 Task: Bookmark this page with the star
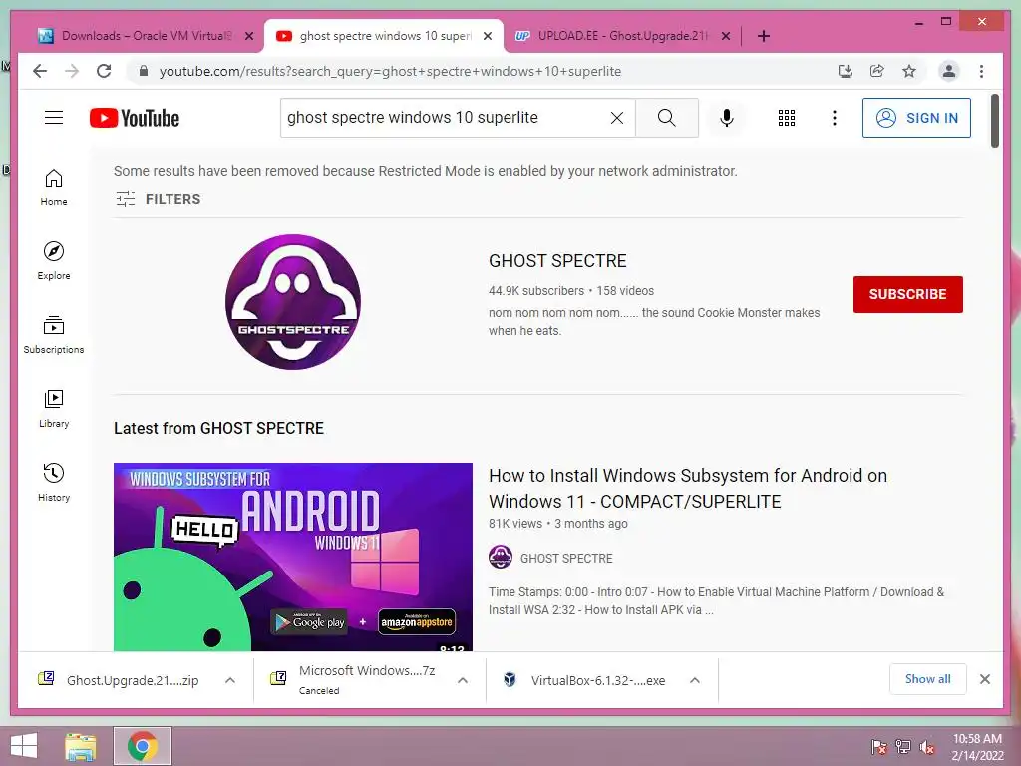(909, 71)
